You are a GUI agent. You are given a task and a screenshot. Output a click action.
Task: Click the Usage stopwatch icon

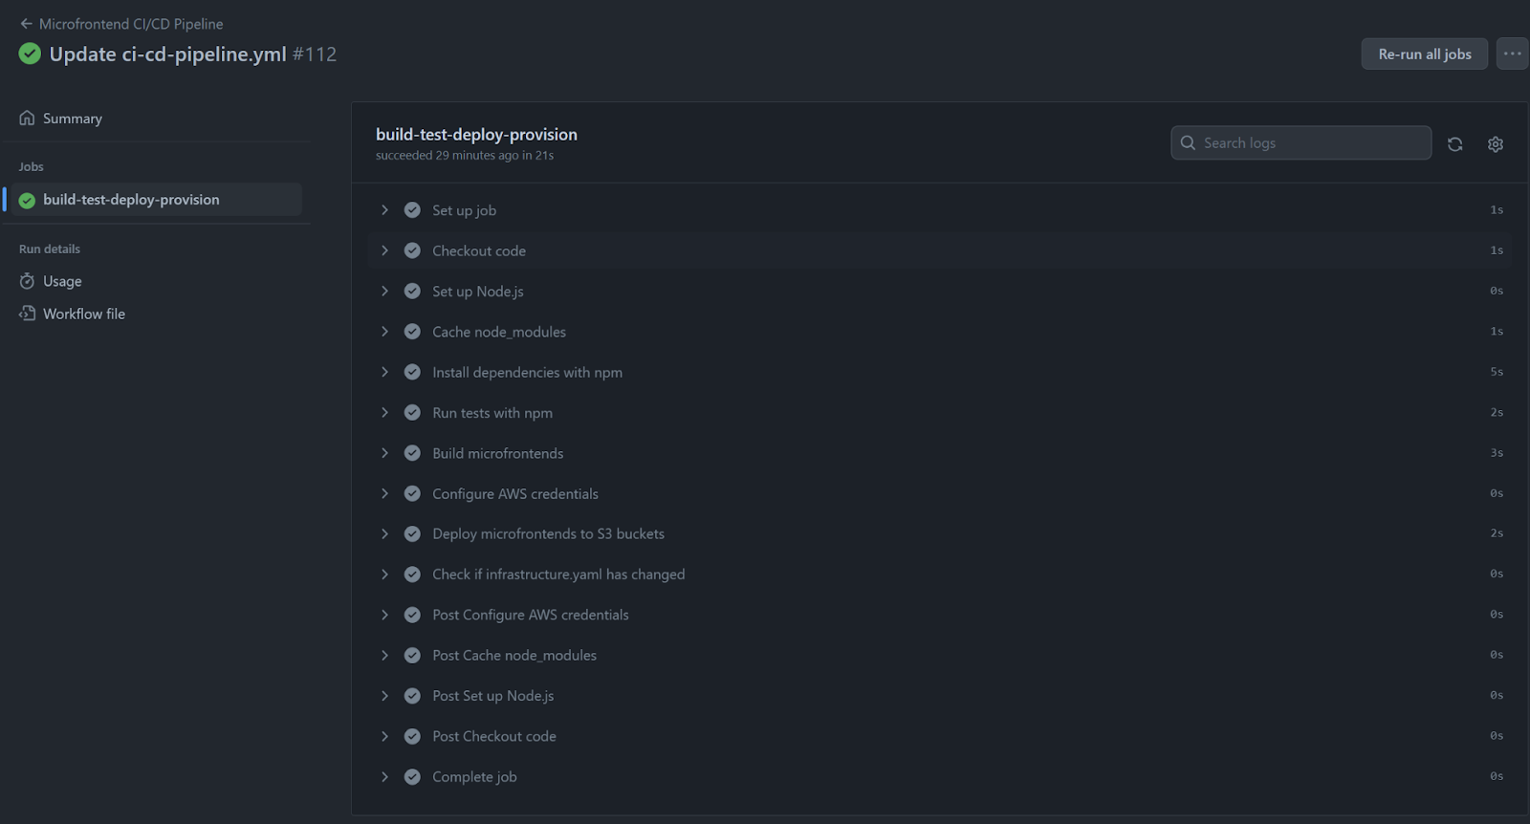point(27,281)
